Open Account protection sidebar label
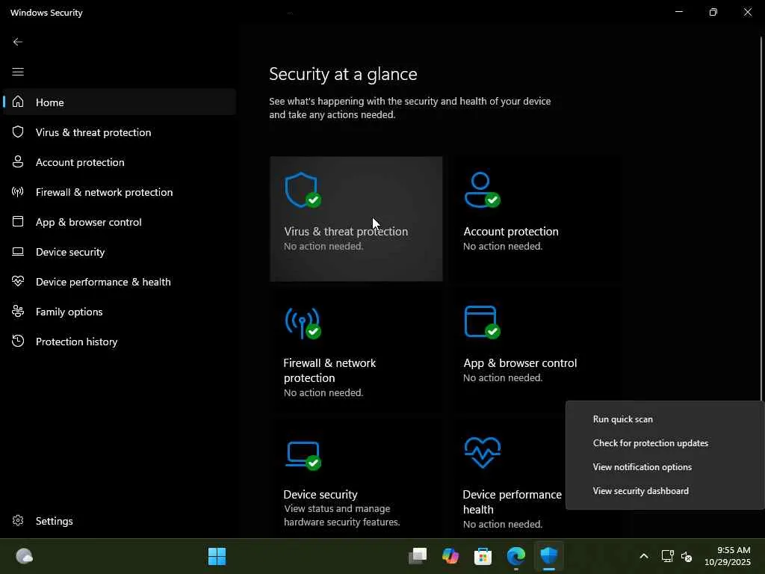 coord(80,162)
